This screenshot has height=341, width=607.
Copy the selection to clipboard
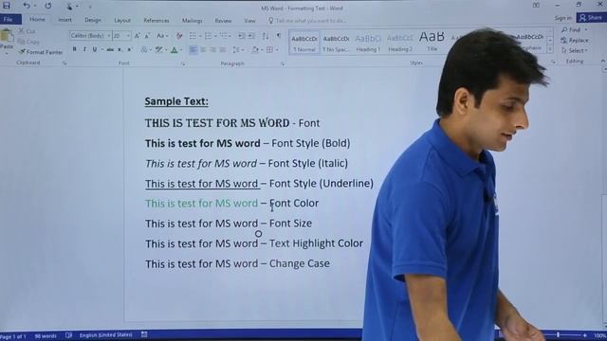coord(28,42)
